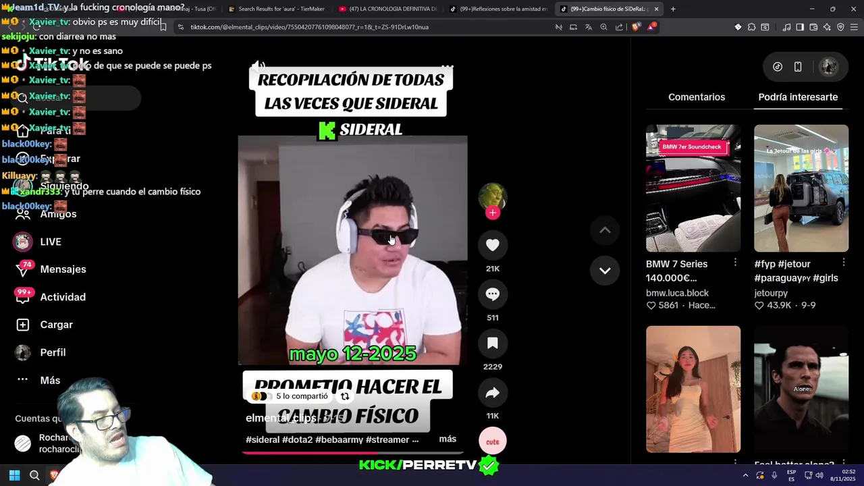
Task: Unmute the video with the speaker icon
Action: pyautogui.click(x=259, y=66)
